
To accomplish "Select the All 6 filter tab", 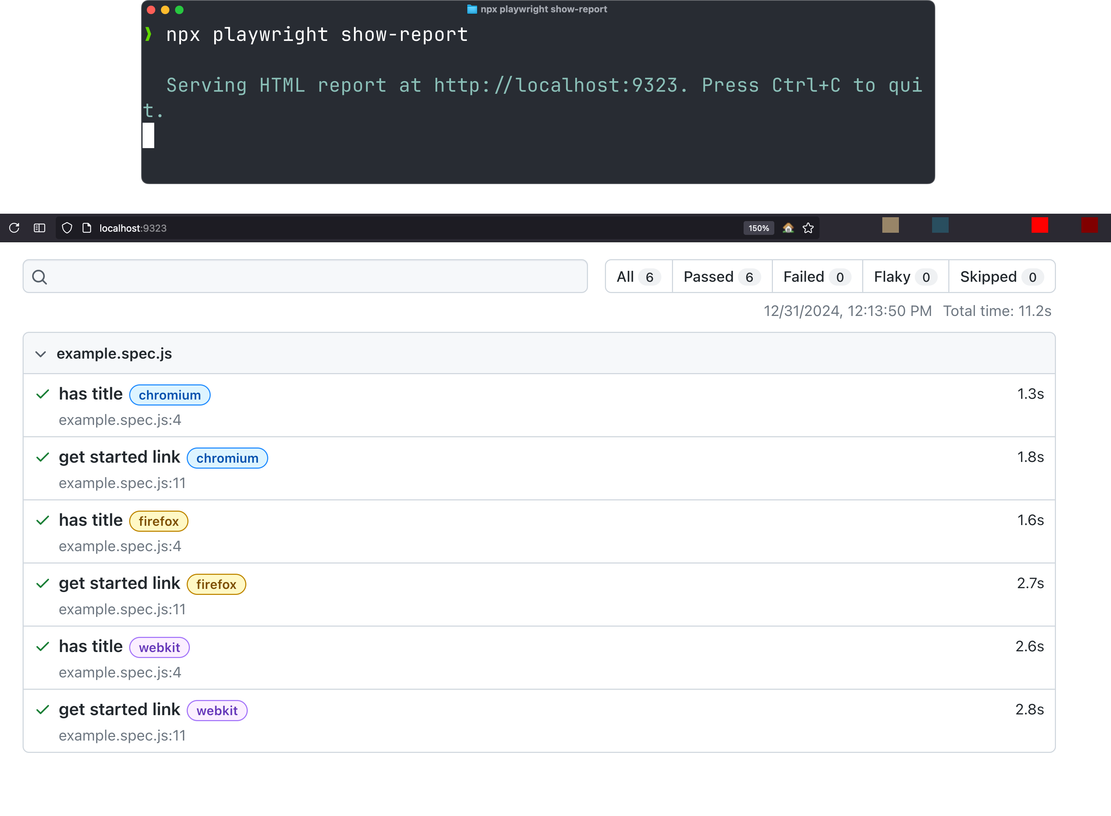I will [638, 276].
